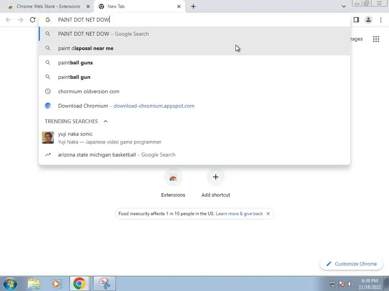Collapse the Trending Searches section
This screenshot has height=291, width=389.
pos(106,121)
